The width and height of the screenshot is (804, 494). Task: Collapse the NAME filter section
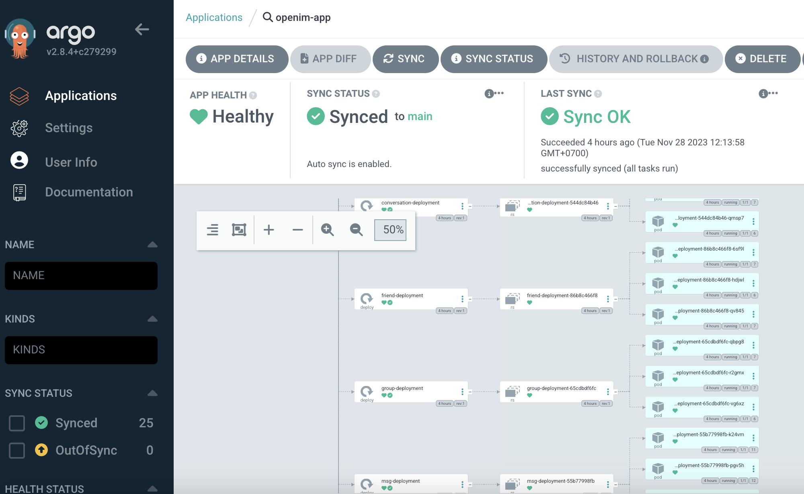pos(152,245)
